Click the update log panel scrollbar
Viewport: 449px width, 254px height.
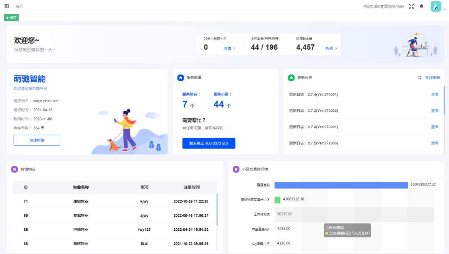[444, 101]
